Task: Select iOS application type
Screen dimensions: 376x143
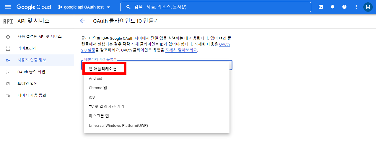Action: coord(157,97)
